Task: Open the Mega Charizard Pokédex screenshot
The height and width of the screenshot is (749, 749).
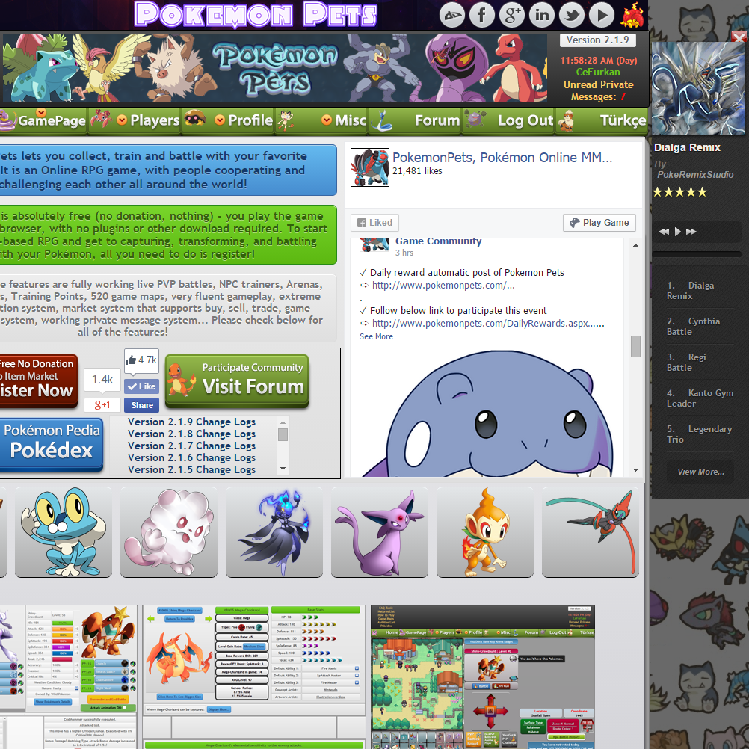Action: (x=254, y=677)
